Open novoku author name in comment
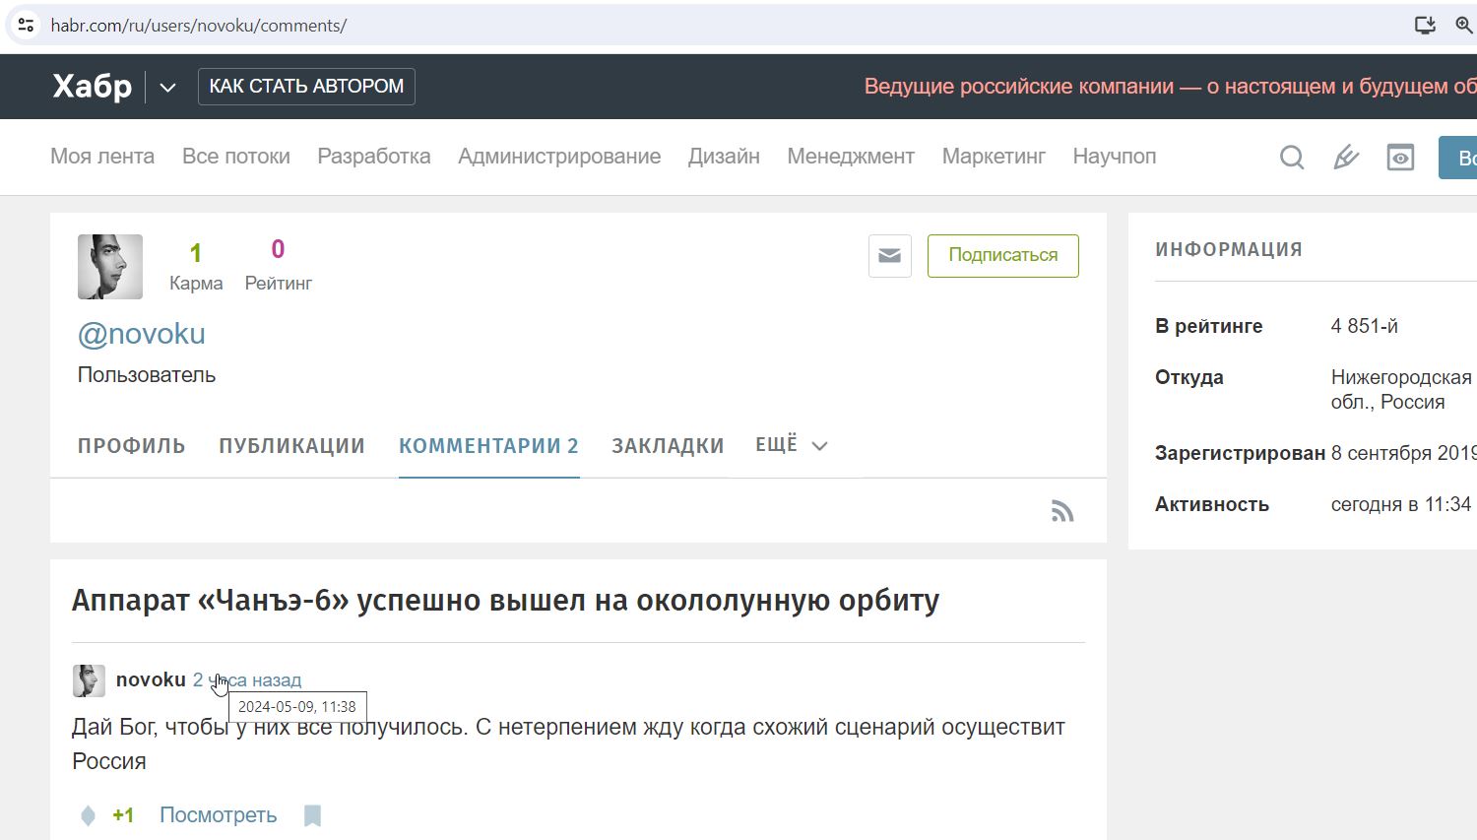This screenshot has height=840, width=1477. (151, 679)
